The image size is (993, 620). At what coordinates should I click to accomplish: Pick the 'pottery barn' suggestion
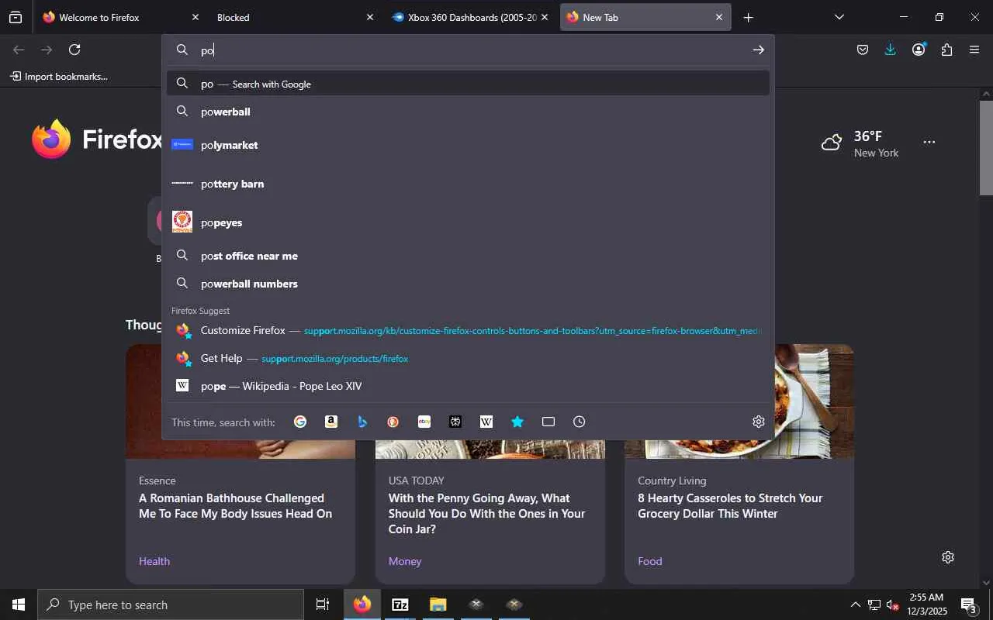click(468, 184)
